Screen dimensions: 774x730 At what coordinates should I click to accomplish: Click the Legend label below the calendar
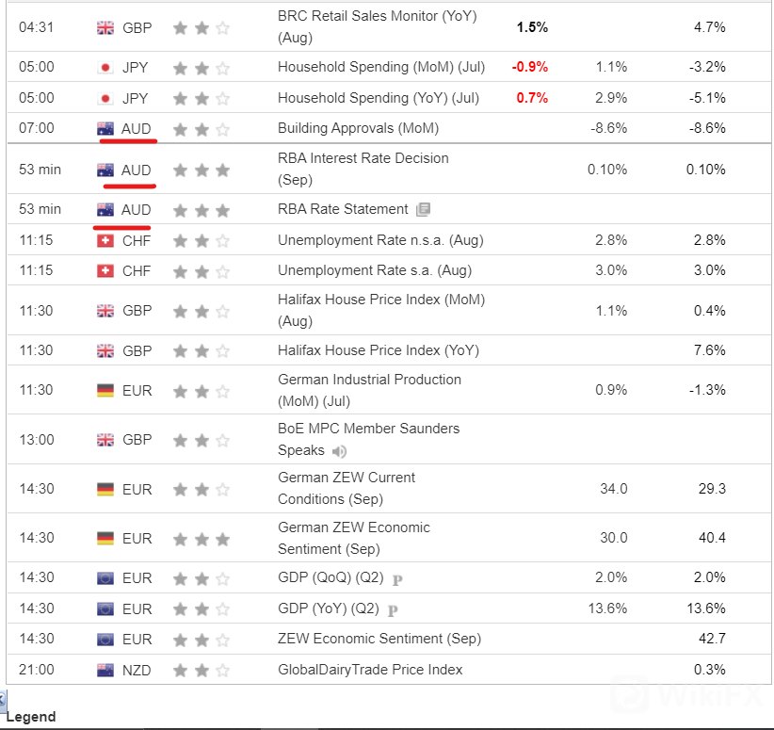[31, 717]
